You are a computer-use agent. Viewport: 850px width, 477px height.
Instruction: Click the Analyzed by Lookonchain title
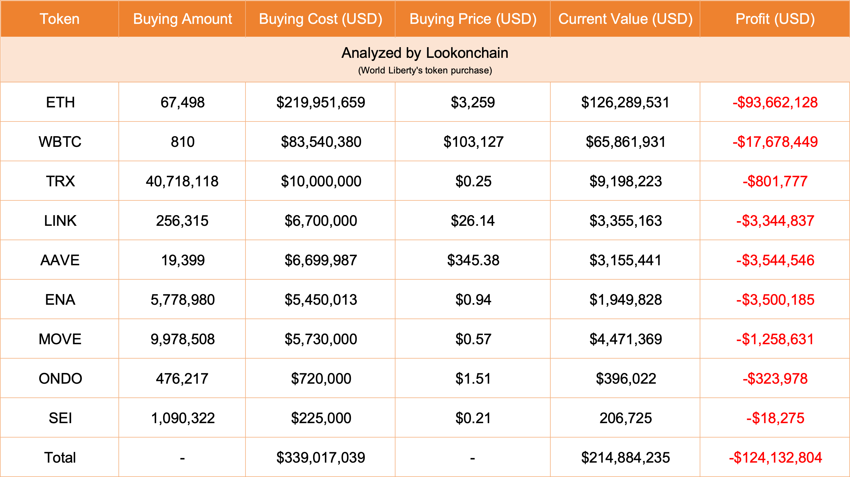pyautogui.click(x=425, y=53)
